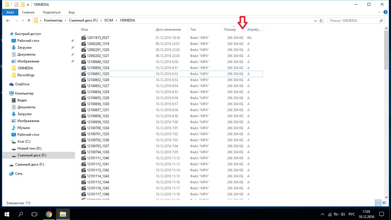This screenshot has height=220, width=391.
Task: Switch to large thumbnails view icon
Action: [384, 203]
